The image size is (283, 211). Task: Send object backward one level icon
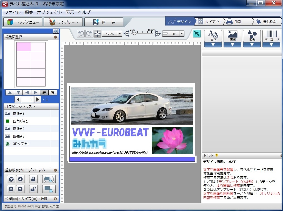click(20, 189)
